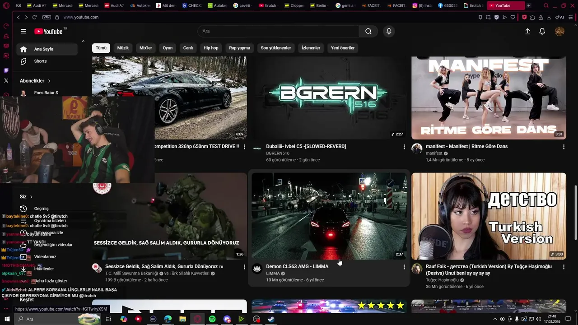This screenshot has height=325, width=578.
Task: Open options for Demon CLS63 AMG video
Action: 404,267
